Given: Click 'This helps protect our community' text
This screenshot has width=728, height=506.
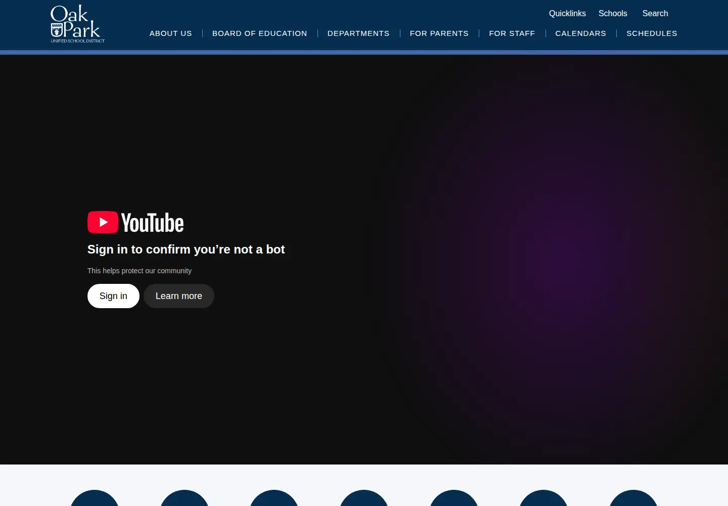Looking at the screenshot, I should 140,271.
